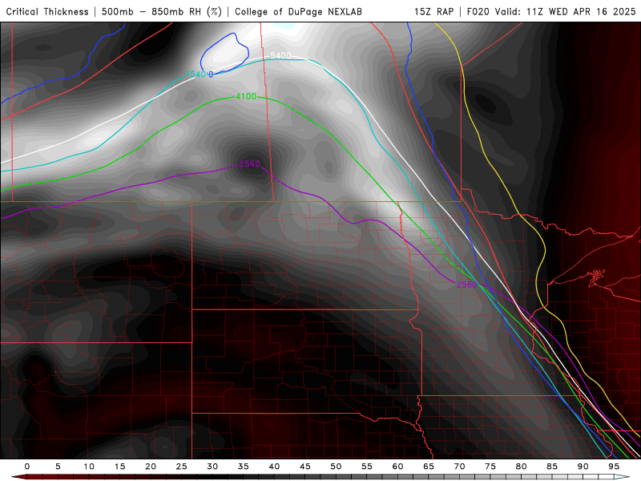
Task: Click the "5" value on the colorbar
Action: [58, 467]
